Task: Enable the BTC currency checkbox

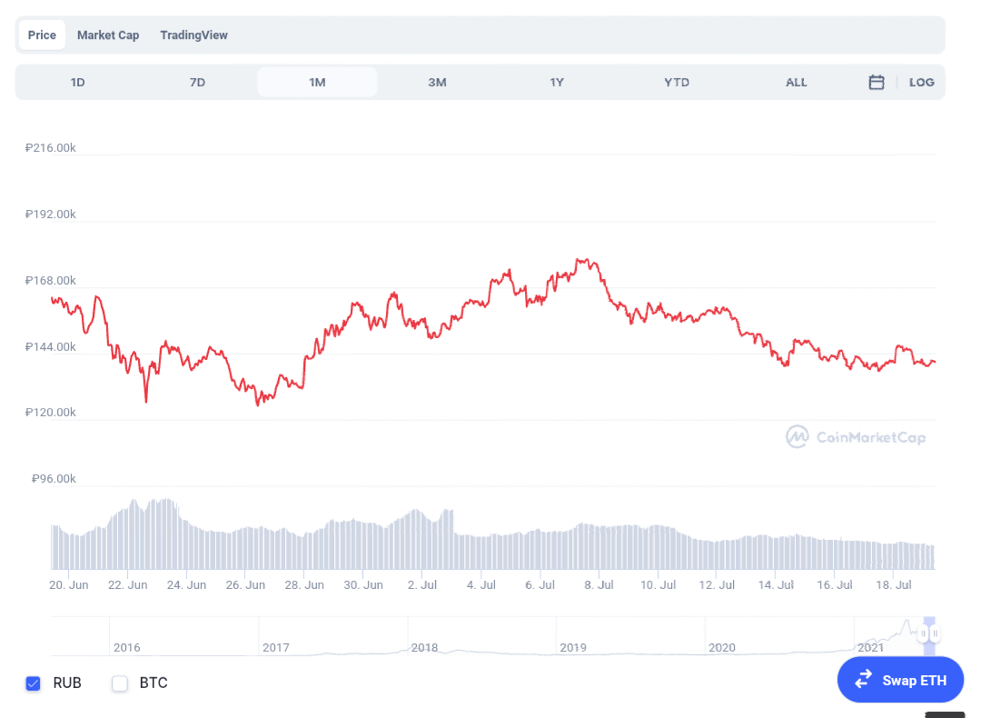Action: [x=119, y=683]
